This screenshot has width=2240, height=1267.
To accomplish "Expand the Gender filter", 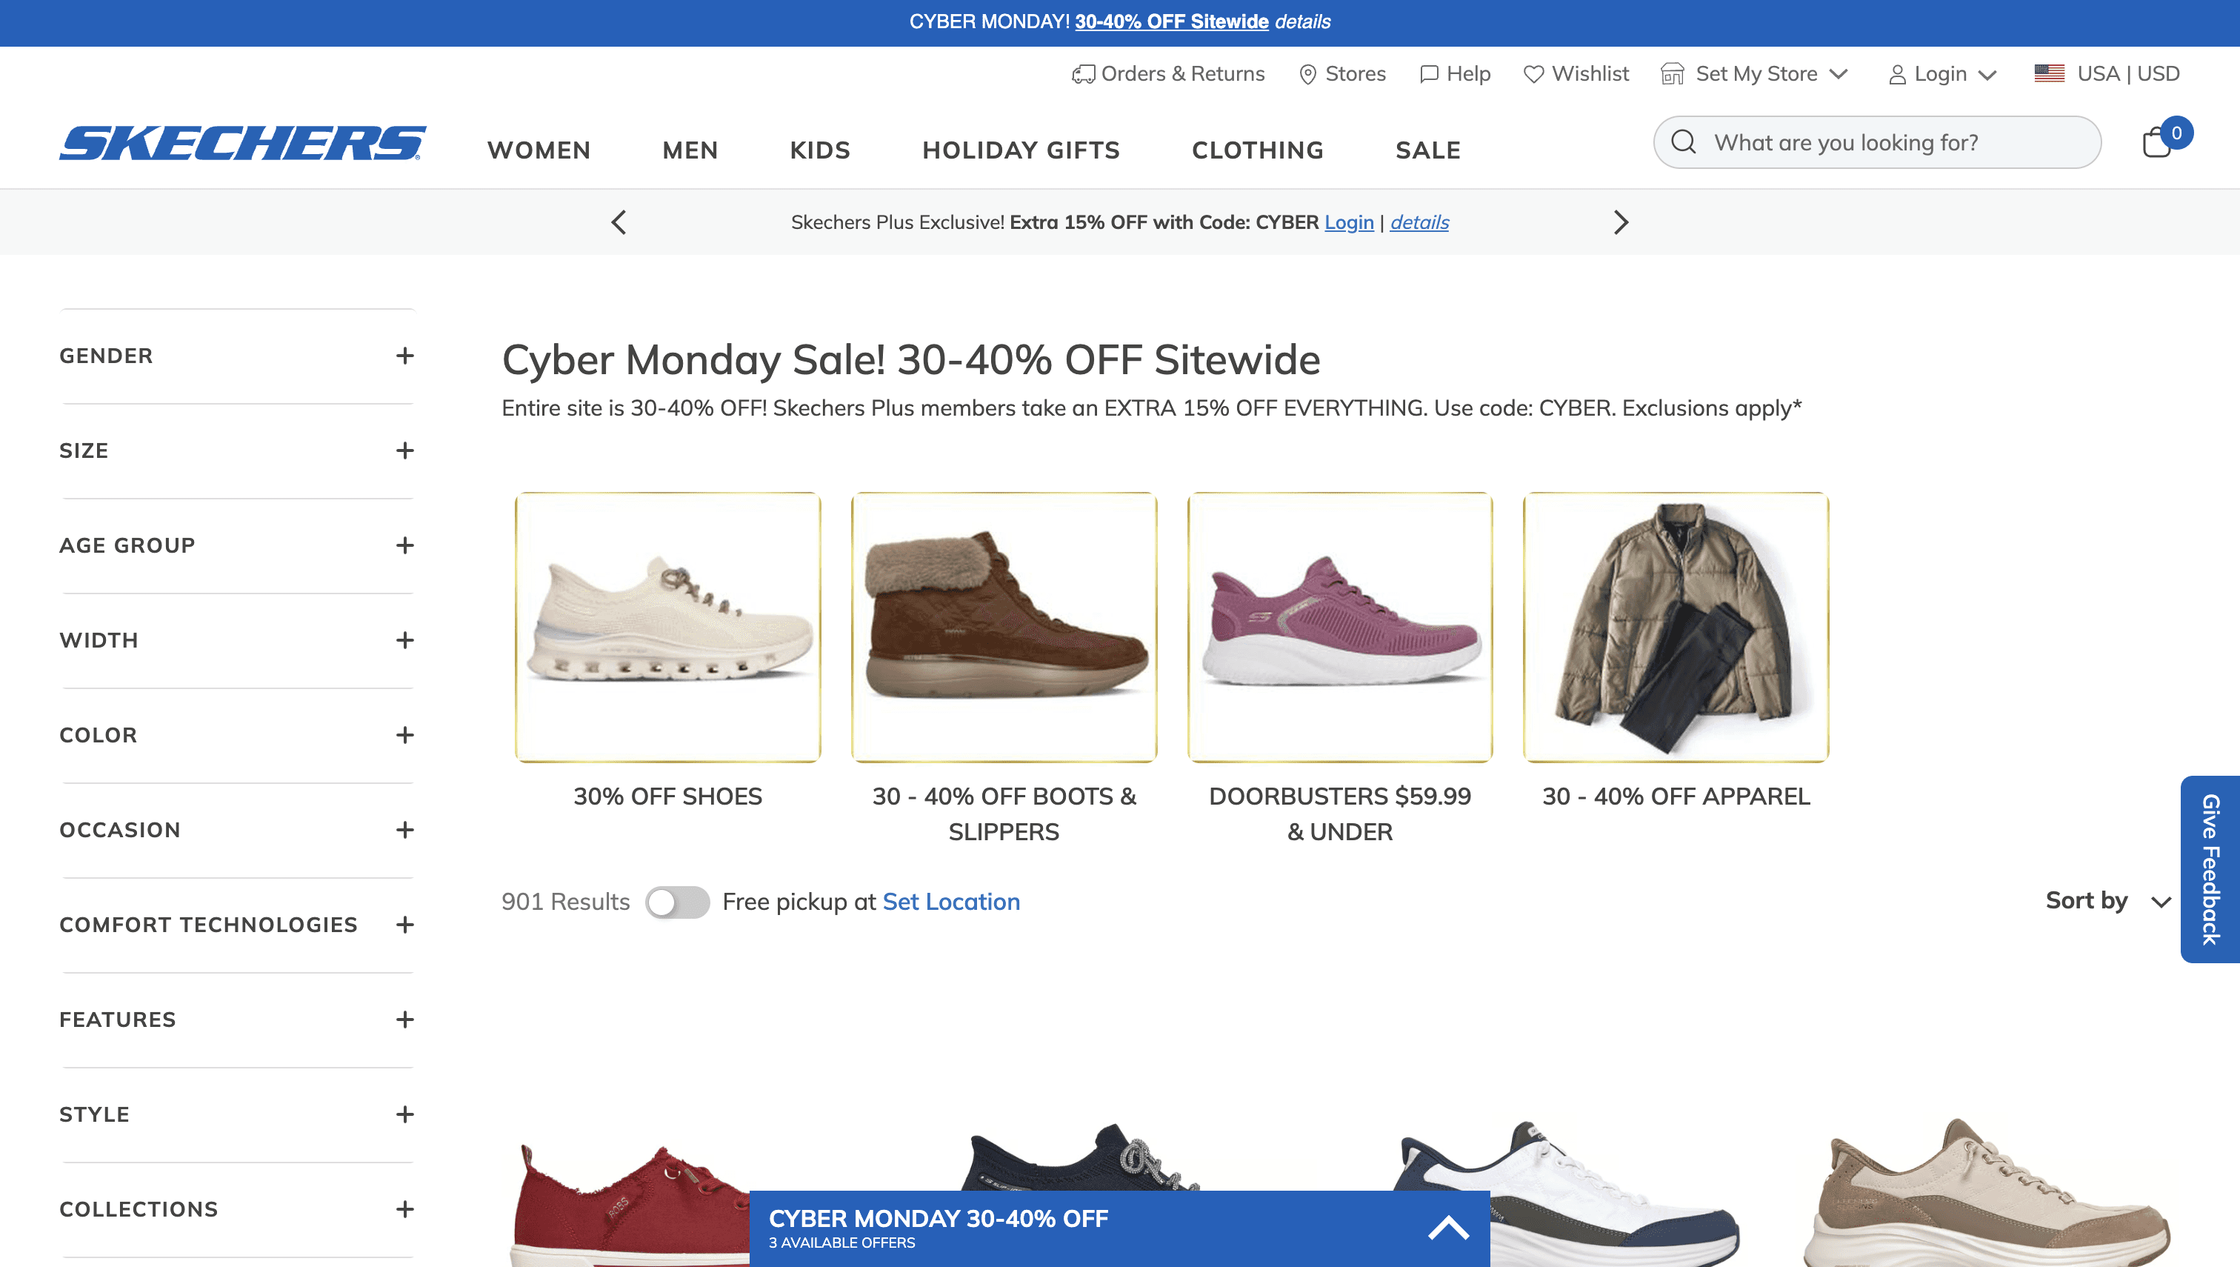I will tap(404, 356).
